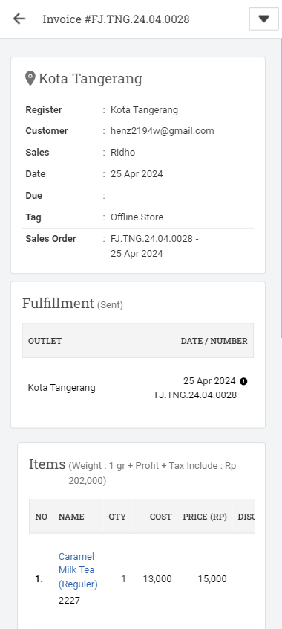Click the COST column header

[x=161, y=517]
